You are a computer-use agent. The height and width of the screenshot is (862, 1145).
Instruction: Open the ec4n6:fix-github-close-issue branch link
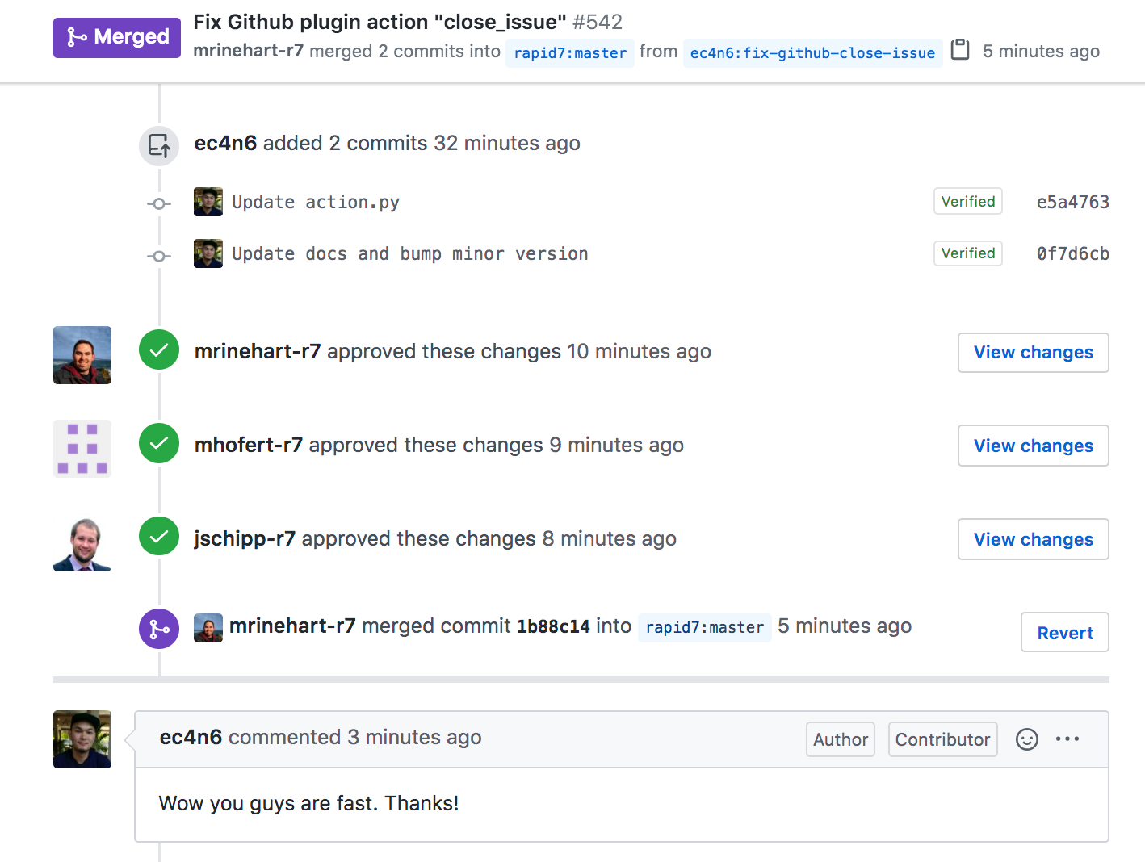(812, 53)
